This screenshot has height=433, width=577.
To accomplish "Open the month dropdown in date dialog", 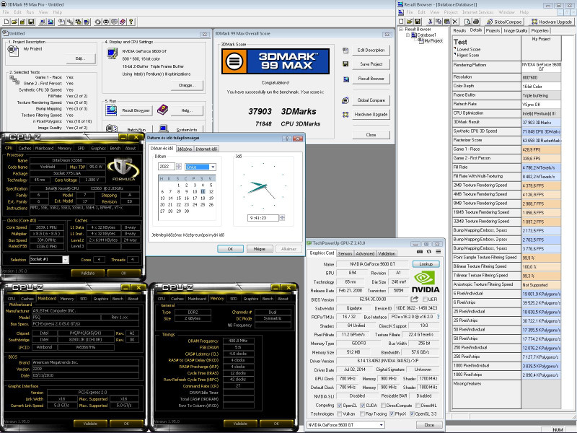I will point(212,167).
